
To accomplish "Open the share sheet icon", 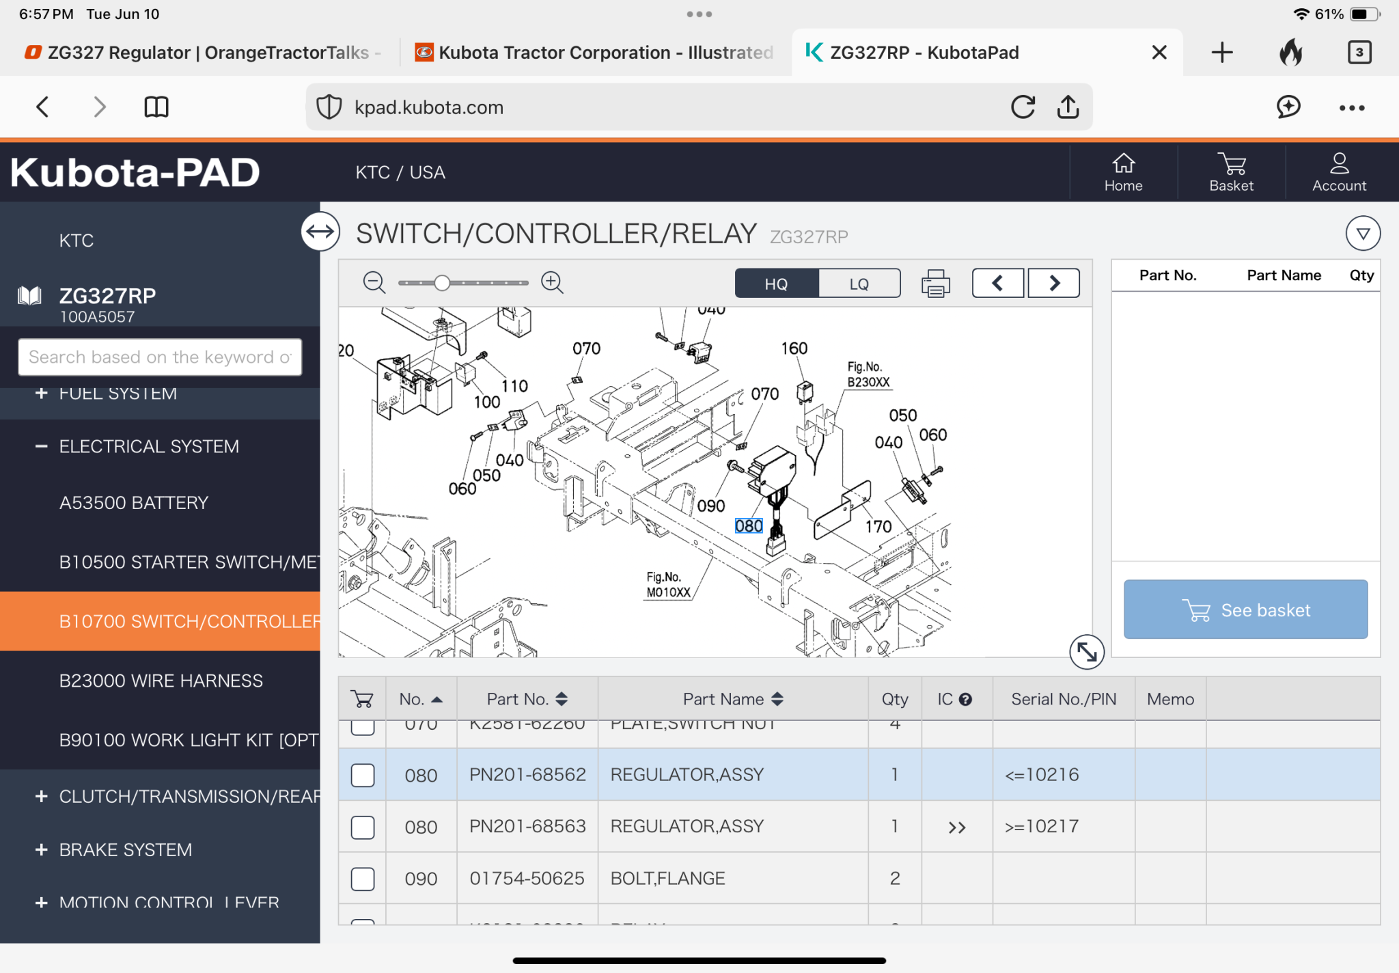I will point(1068,107).
